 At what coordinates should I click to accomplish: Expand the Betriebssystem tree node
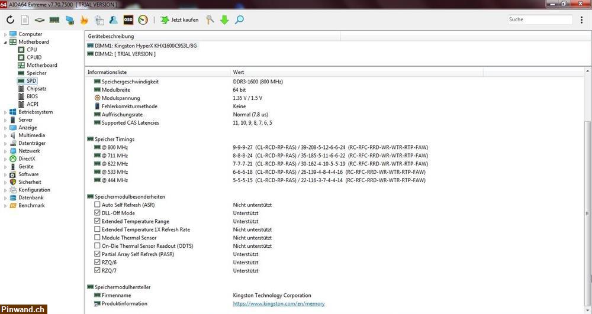pos(5,112)
